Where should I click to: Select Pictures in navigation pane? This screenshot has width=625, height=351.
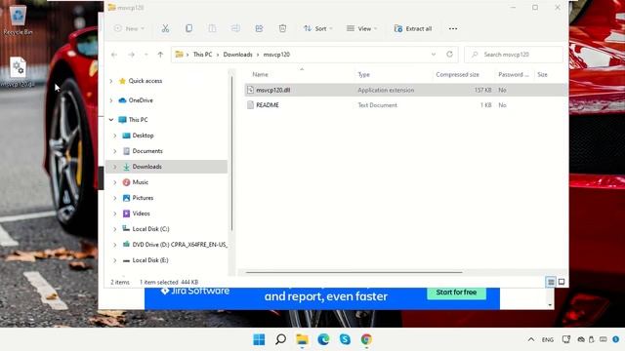tap(143, 198)
